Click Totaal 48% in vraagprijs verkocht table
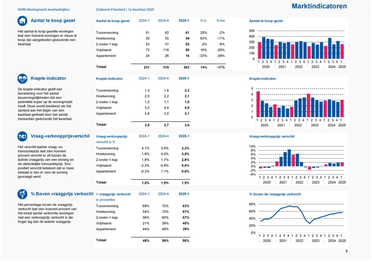The width and height of the screenshot is (372, 263). [x=146, y=241]
